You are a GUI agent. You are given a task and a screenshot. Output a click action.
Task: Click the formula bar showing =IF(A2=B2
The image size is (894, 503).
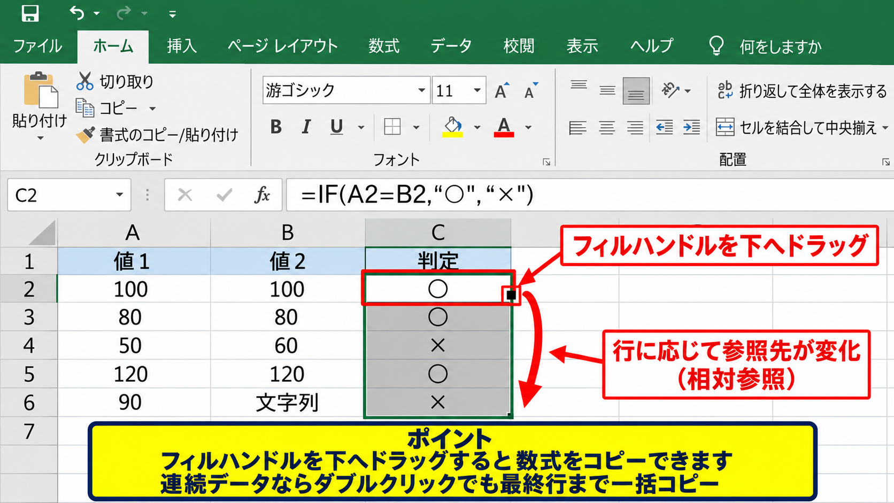click(590, 195)
